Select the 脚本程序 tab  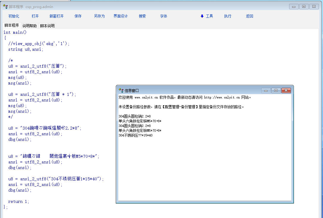[12, 26]
